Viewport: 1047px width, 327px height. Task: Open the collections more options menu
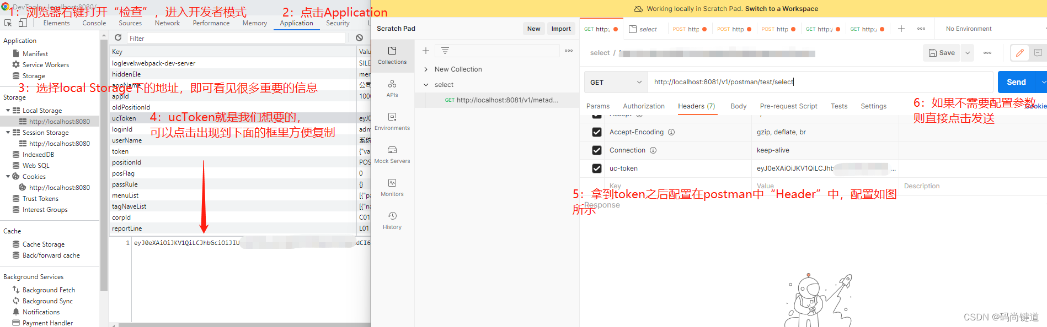(x=569, y=51)
